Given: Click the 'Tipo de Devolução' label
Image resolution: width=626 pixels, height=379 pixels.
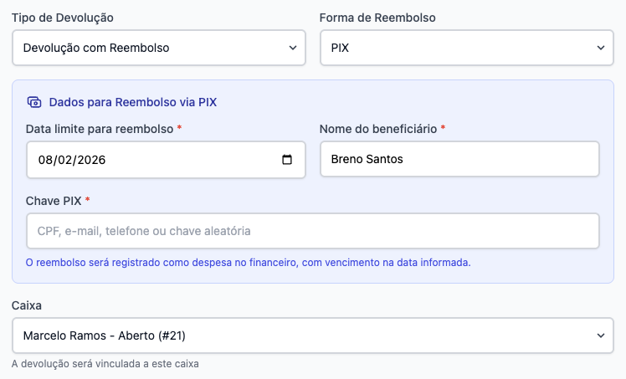Looking at the screenshot, I should [63, 18].
